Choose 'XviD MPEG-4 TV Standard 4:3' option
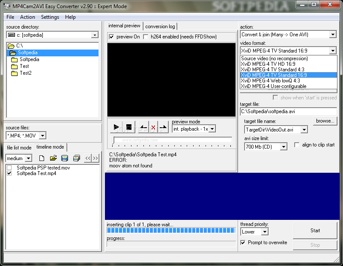This screenshot has width=343, height=266. [289, 70]
